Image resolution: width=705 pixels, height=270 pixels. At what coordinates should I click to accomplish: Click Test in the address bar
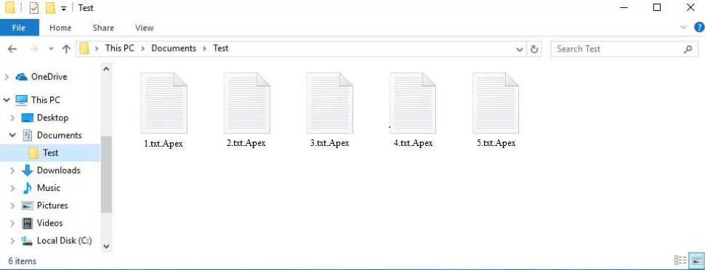pos(221,48)
